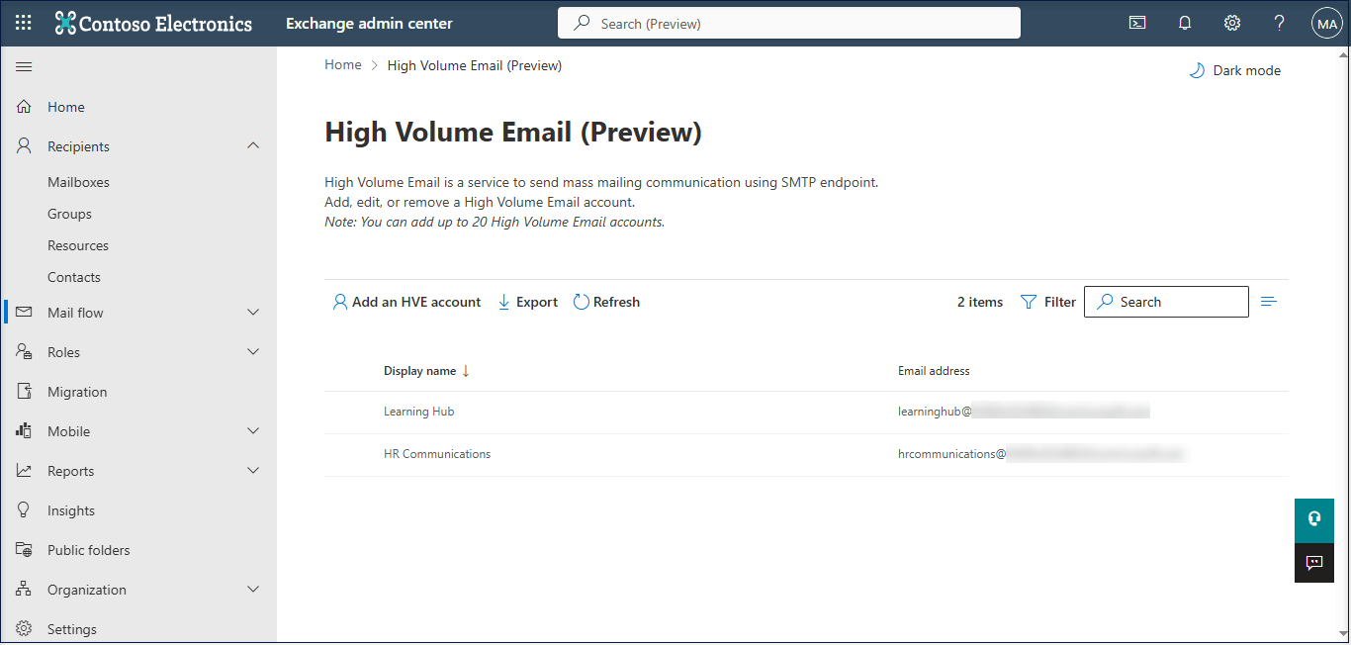The image size is (1351, 645).
Task: Open the lightbulb help panel
Action: pos(1313,518)
